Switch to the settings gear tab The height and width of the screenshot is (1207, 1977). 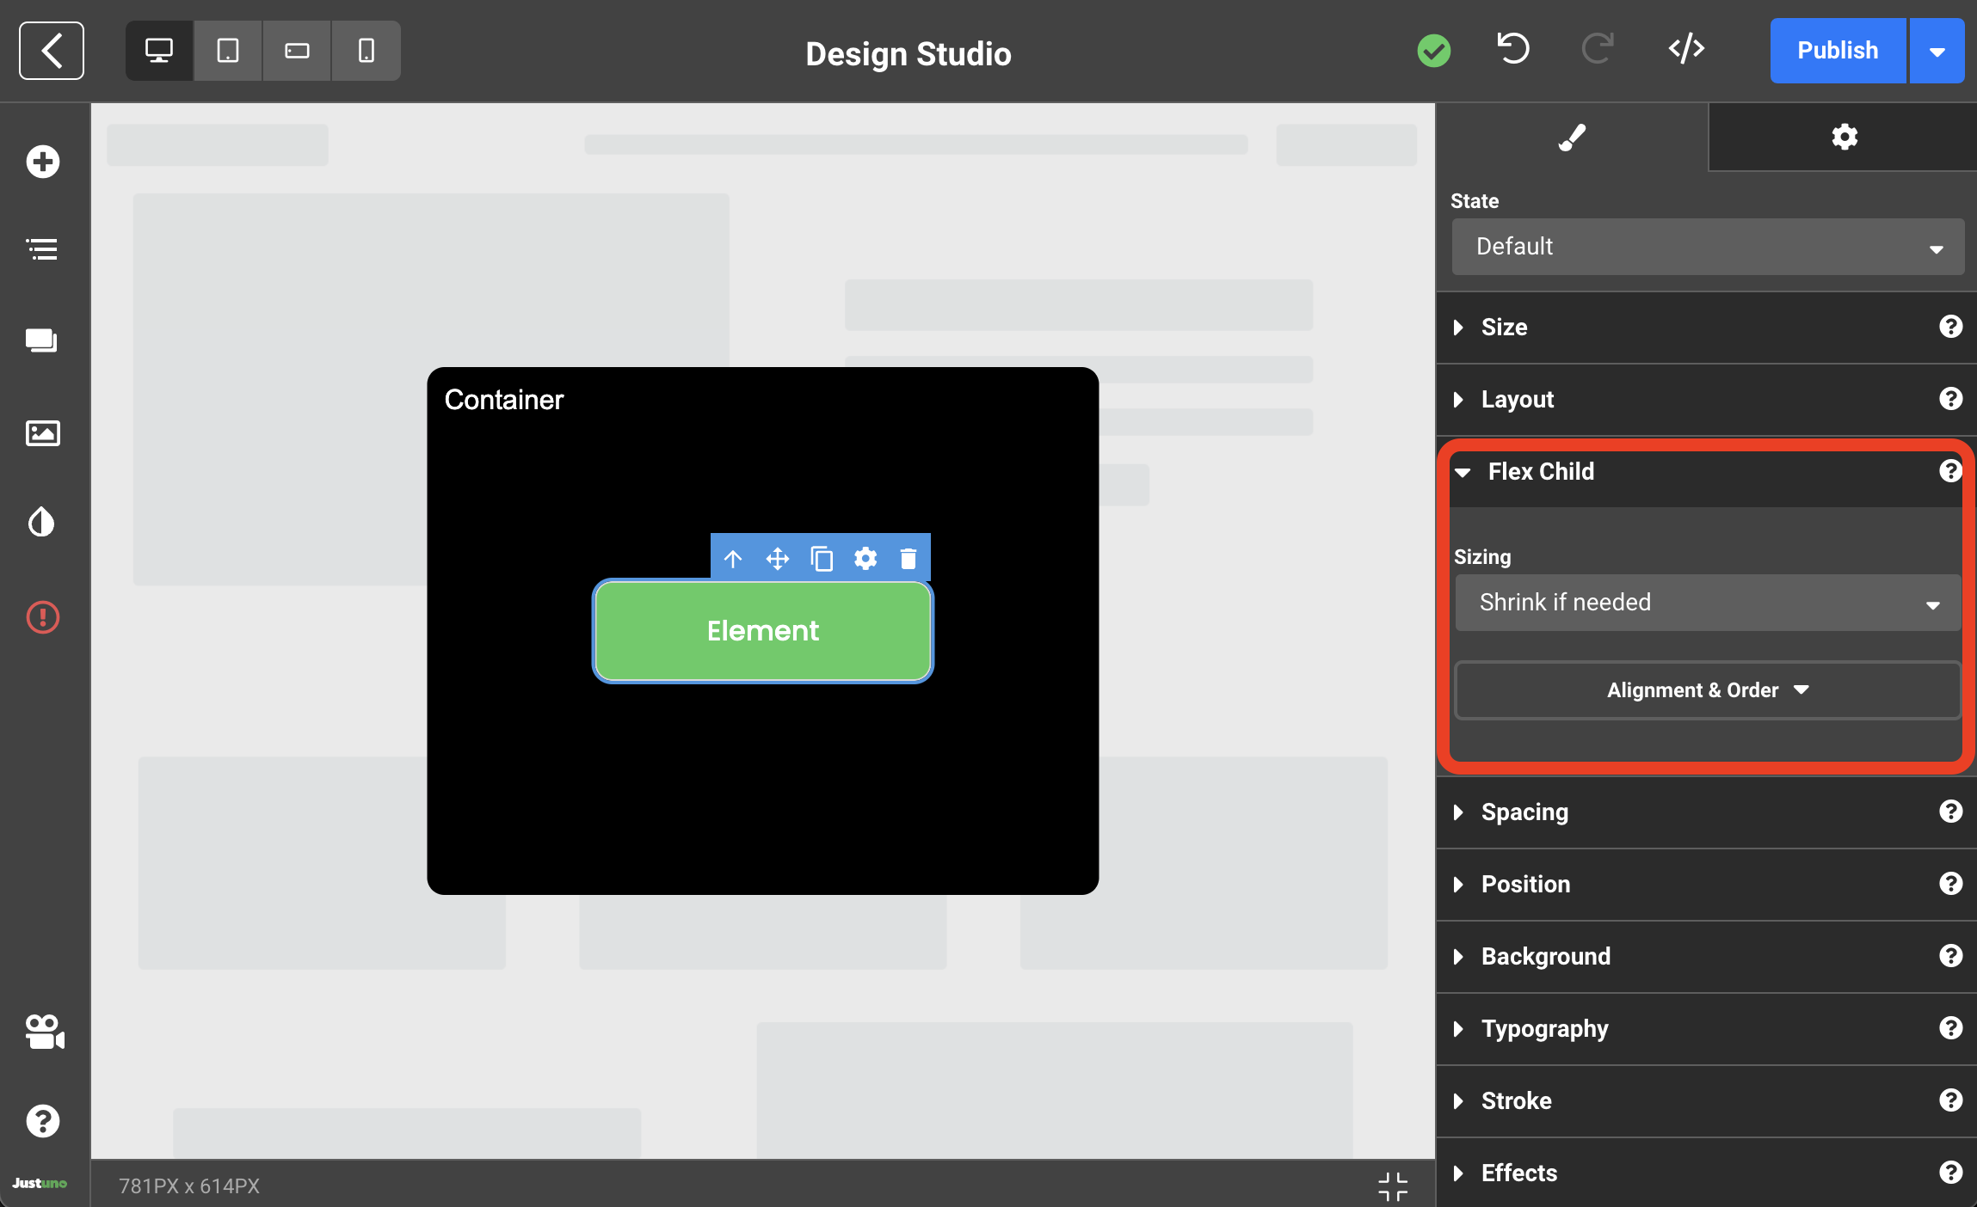1844,137
